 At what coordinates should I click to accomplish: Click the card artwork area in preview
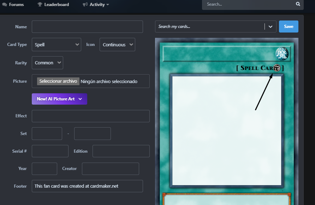pyautogui.click(x=227, y=131)
